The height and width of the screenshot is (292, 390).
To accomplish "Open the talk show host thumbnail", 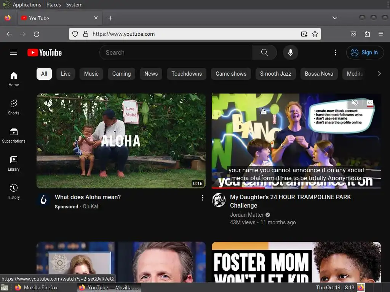I will click(x=121, y=262).
